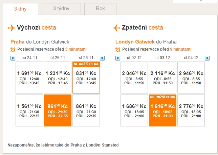
Task: Select the 861 Kc evening flight
Action: click(x=86, y=110)
